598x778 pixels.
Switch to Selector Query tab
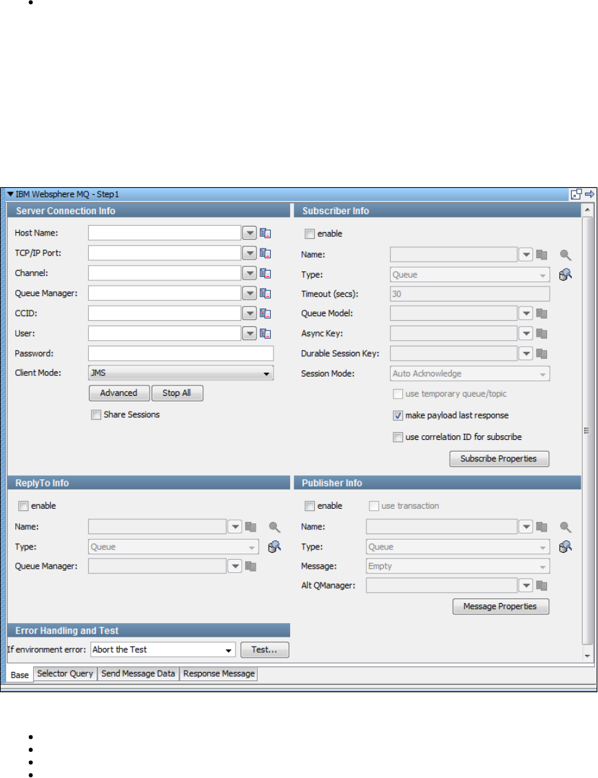(65, 674)
